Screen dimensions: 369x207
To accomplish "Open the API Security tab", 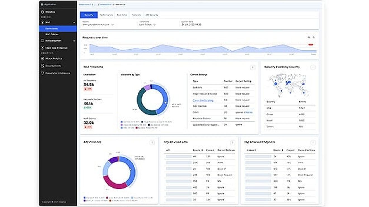I will pyautogui.click(x=152, y=15).
